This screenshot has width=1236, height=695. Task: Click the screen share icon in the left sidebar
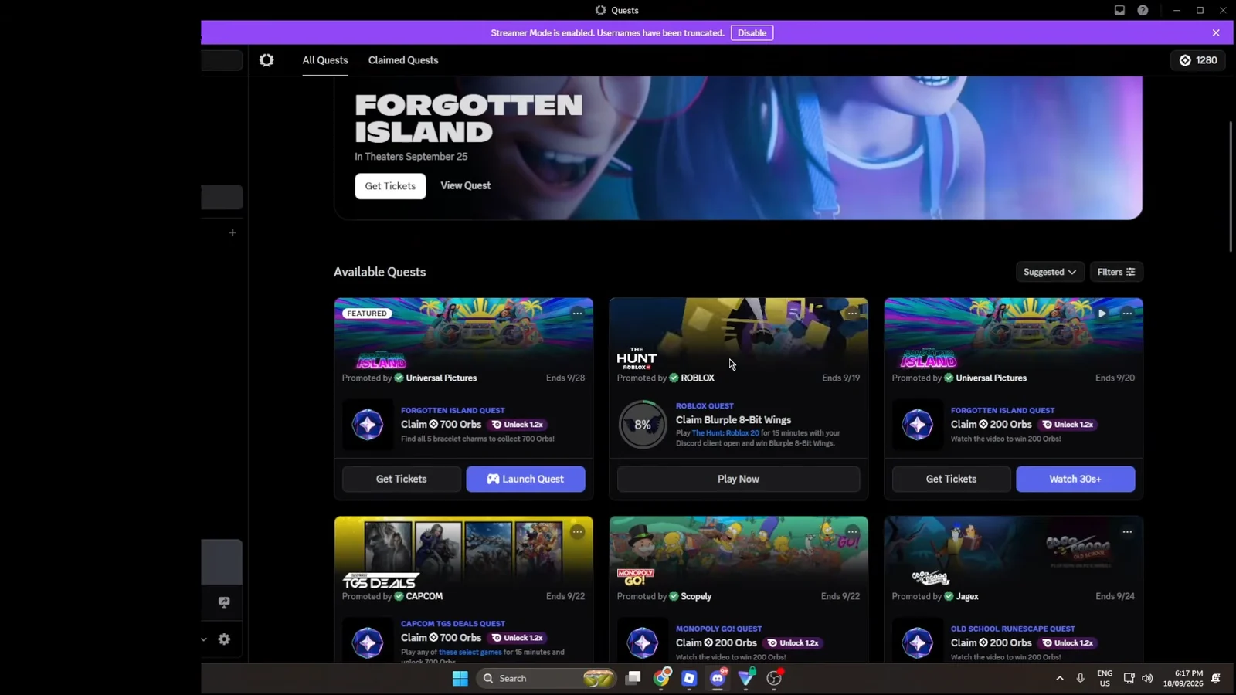(224, 602)
